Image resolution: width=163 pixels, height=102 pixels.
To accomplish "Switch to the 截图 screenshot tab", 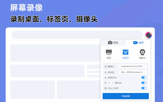I will (113, 43).
